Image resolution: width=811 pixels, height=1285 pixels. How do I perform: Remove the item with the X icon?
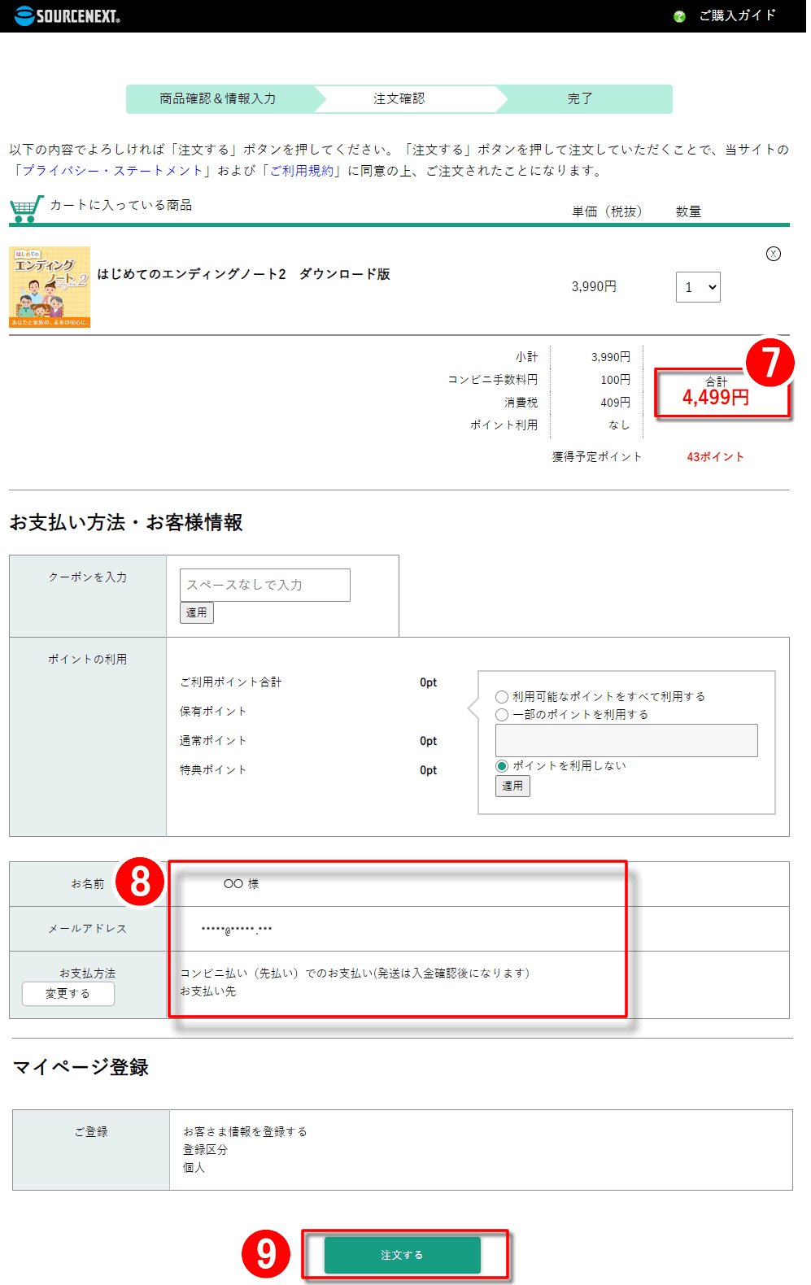pyautogui.click(x=774, y=254)
